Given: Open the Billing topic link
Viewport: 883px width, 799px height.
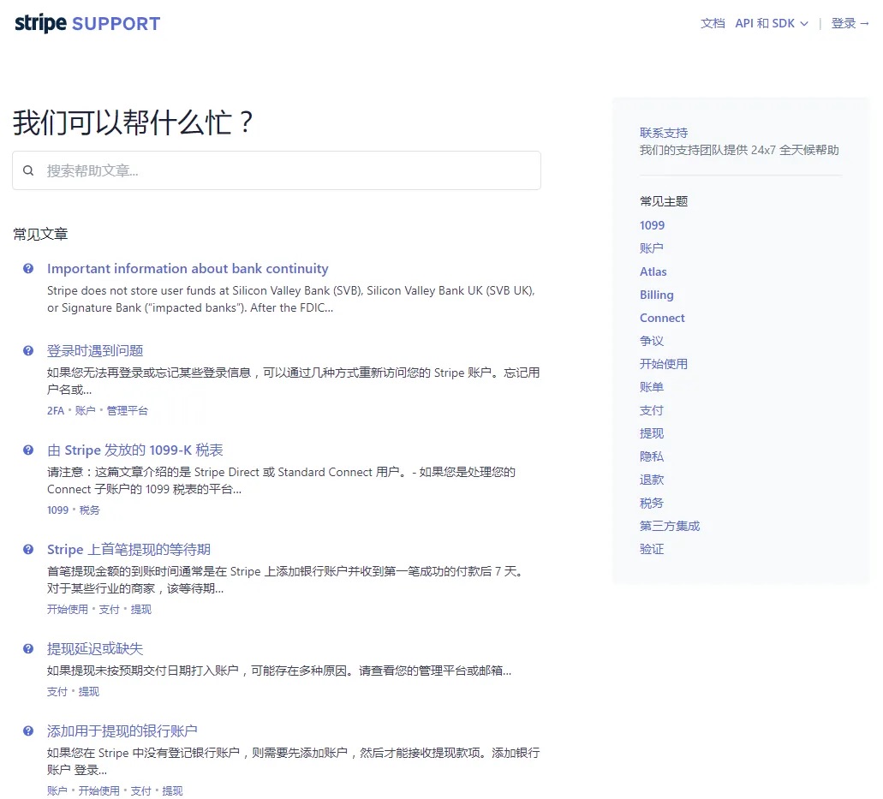Looking at the screenshot, I should coord(656,294).
